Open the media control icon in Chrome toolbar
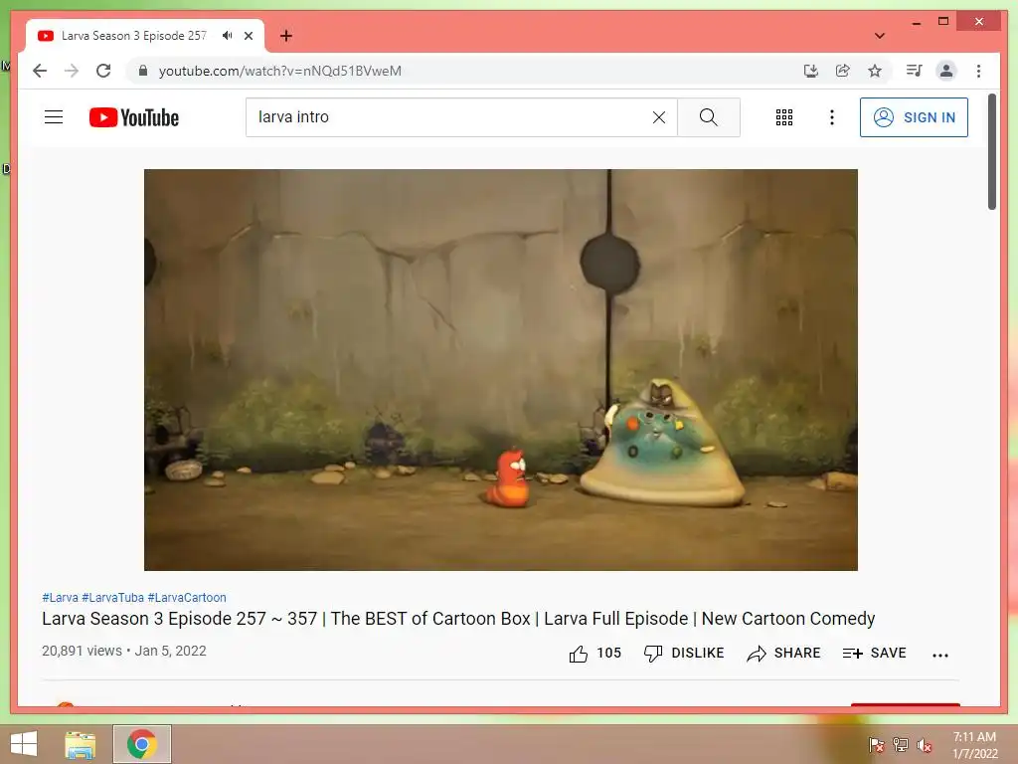Screen dimensions: 1018x764 tap(915, 71)
